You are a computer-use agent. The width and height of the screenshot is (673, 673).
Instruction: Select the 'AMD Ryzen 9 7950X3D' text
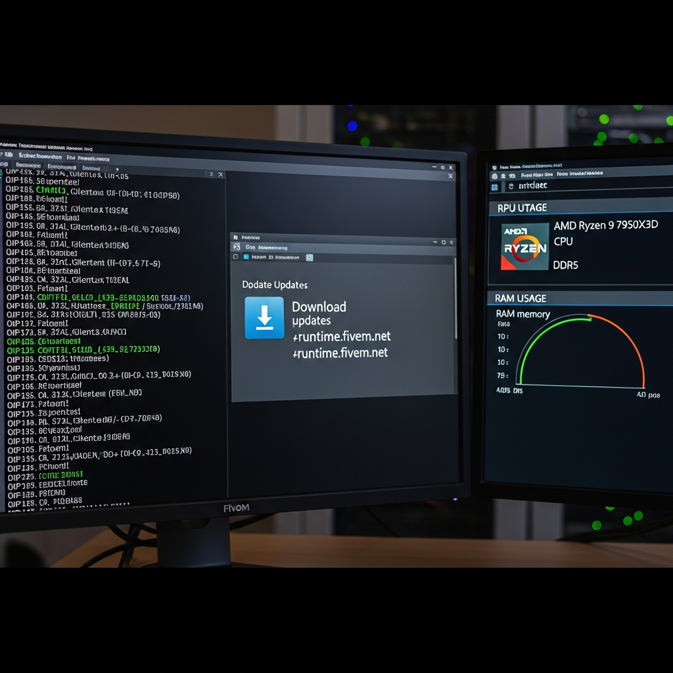pos(605,225)
